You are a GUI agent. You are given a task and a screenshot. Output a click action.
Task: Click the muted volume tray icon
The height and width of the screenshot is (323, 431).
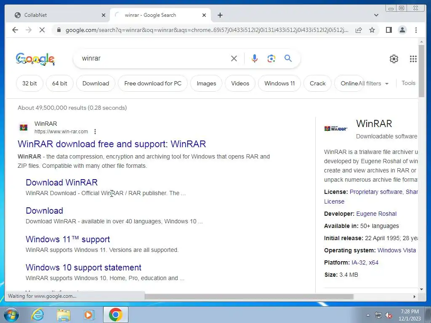(388, 315)
